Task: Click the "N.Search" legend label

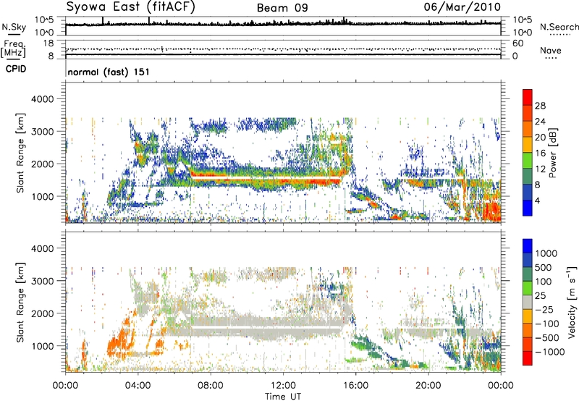Action: tap(559, 27)
